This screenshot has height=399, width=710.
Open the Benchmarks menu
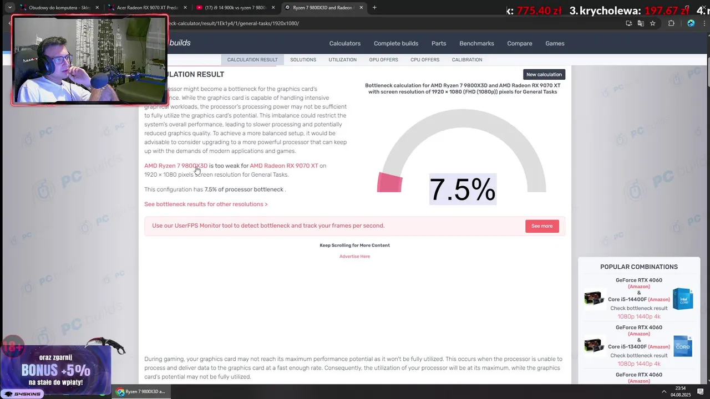tap(476, 43)
